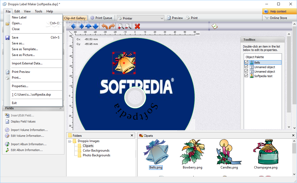
Task: Toggle the second Unnamed object checkbox
Action: coord(246,71)
